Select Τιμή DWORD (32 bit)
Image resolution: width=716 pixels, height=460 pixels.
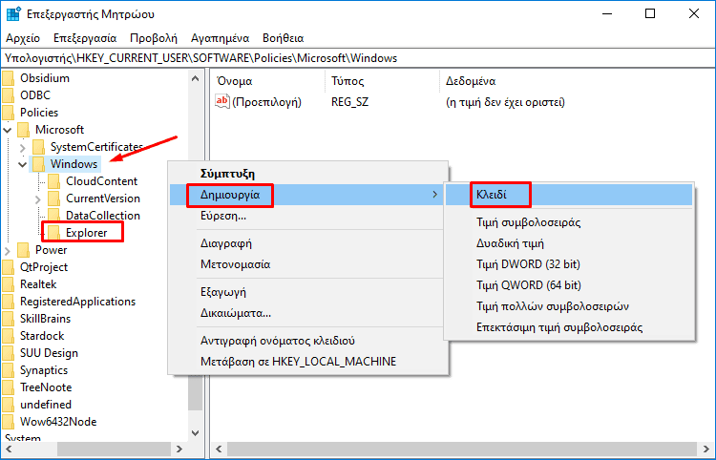(569, 264)
